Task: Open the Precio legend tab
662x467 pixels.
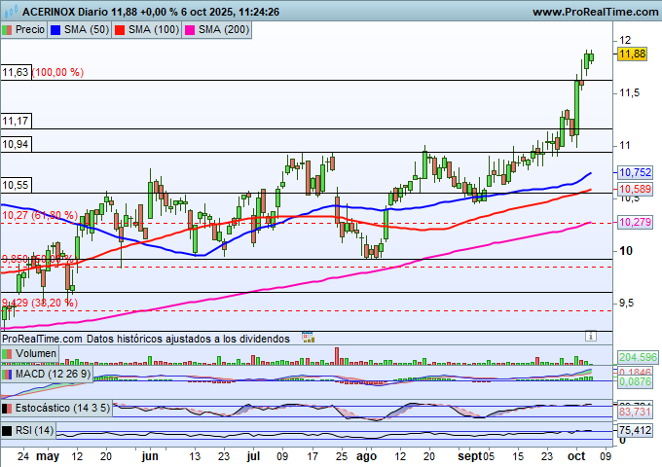Action: pos(29,30)
